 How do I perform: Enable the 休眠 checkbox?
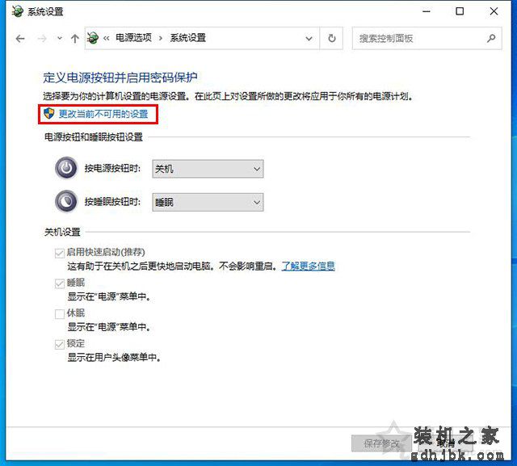pyautogui.click(x=59, y=313)
